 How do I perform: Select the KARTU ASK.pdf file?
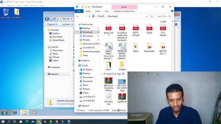[x=136, y=30]
